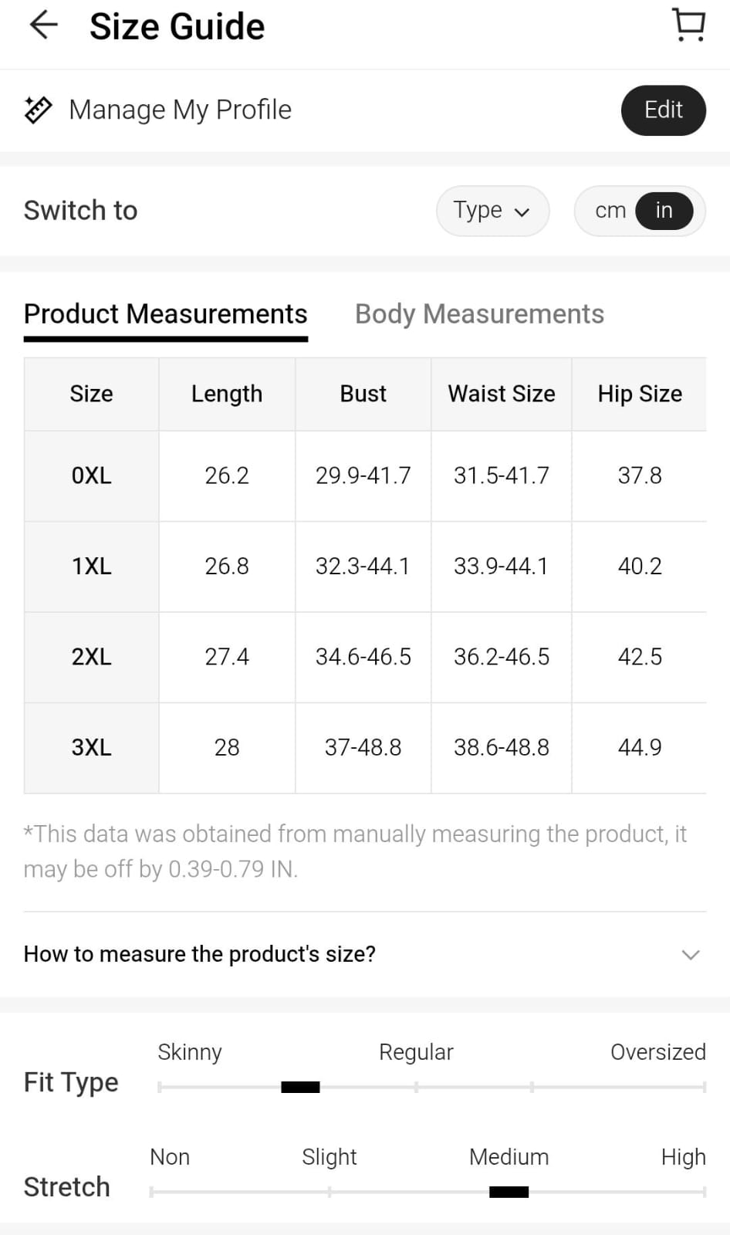This screenshot has height=1235, width=730.
Task: Select the in unit option
Action: pyautogui.click(x=664, y=211)
